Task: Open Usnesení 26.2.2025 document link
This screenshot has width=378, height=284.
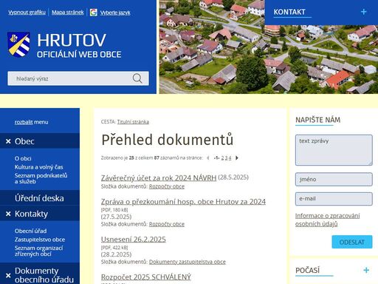Action: coord(134,240)
